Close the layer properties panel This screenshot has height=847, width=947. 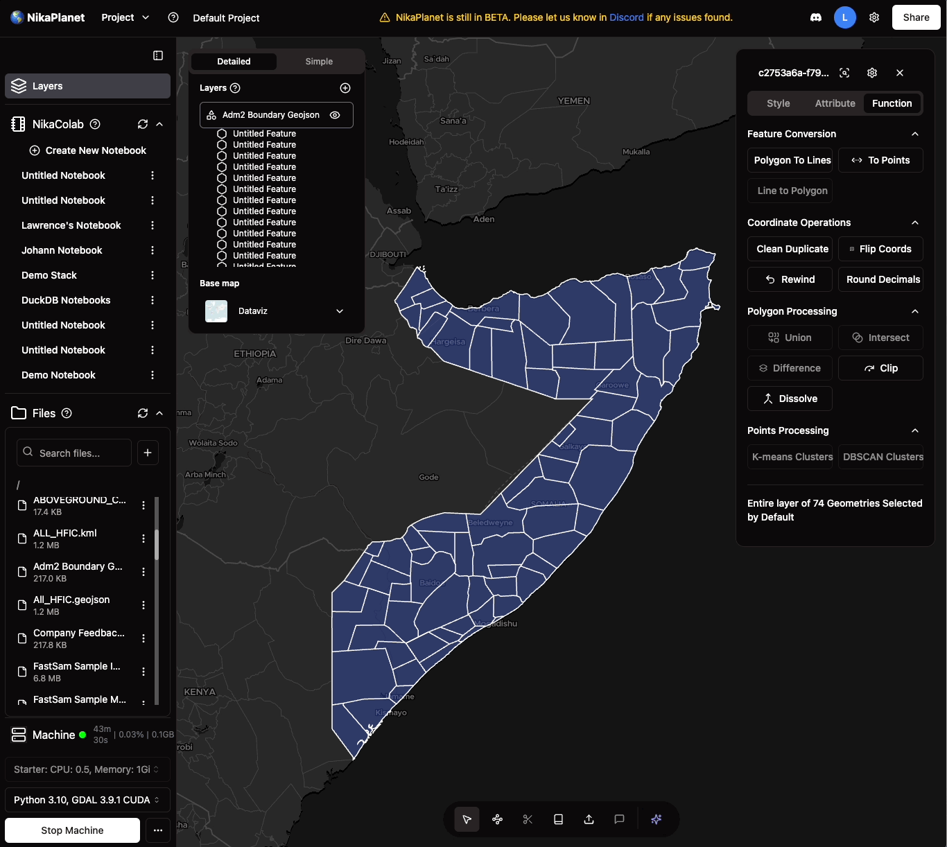(x=900, y=73)
